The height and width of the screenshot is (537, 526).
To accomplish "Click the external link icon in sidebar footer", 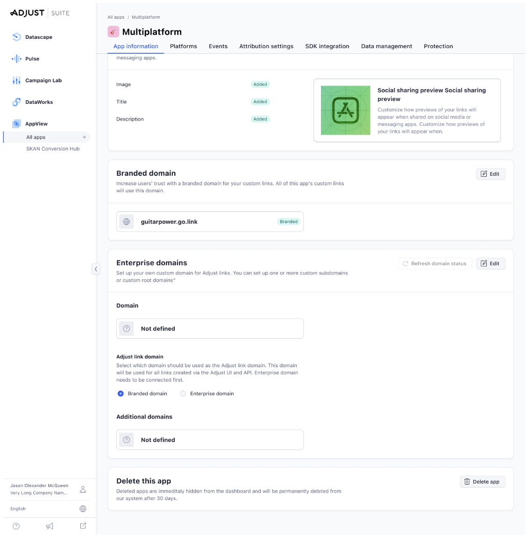I will [83, 526].
